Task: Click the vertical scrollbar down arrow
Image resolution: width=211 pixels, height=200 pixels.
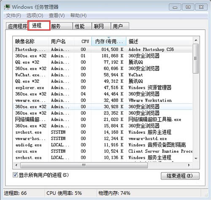Action: click(196, 159)
